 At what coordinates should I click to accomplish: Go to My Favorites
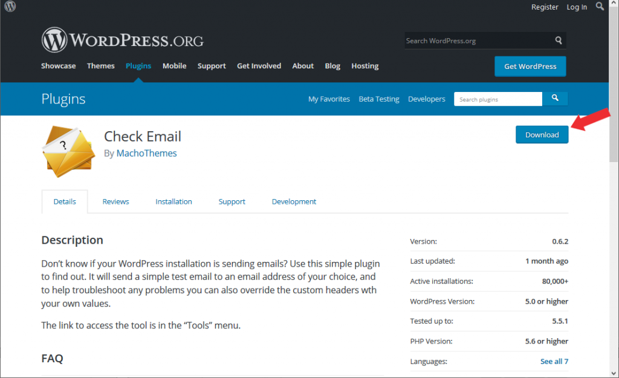(329, 99)
